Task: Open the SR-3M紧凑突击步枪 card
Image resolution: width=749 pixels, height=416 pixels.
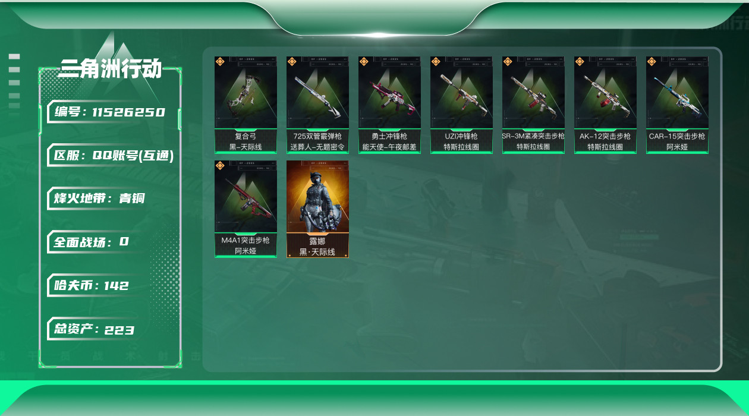Action: 533,105
